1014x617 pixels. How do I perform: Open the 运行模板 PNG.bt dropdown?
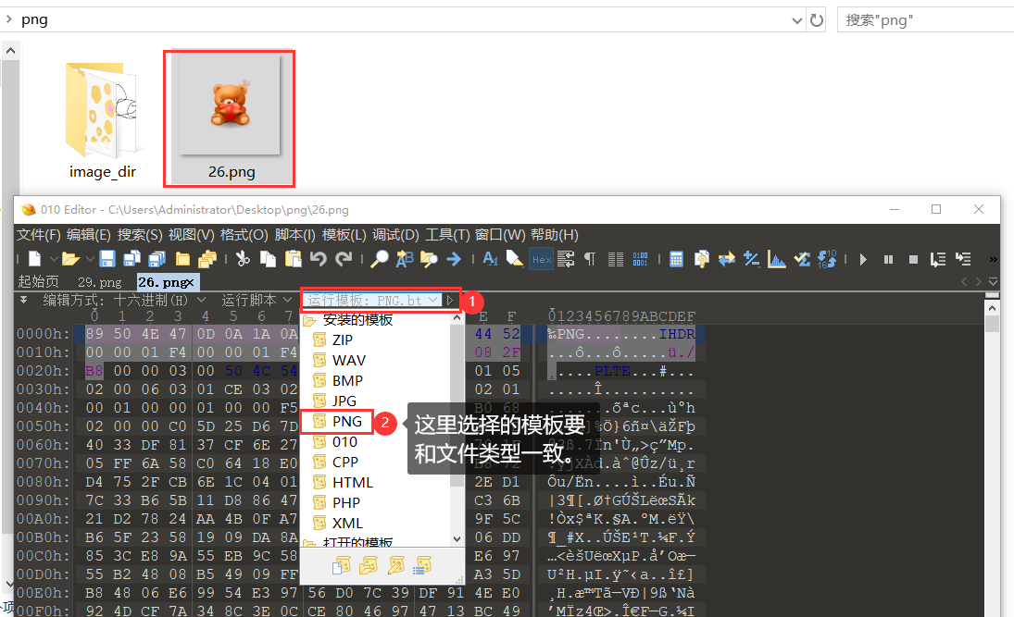point(372,300)
